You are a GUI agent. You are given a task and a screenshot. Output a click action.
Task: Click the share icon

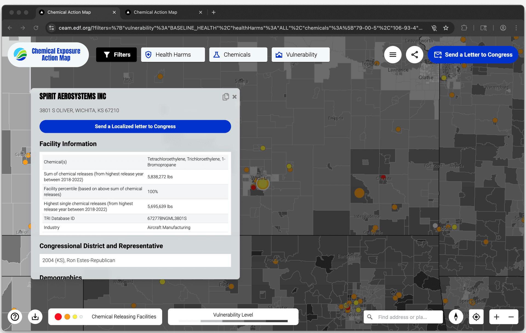(x=414, y=54)
